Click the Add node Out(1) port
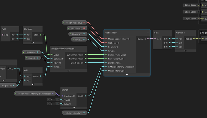Viewport: 207px width, 118px height. 40,76
